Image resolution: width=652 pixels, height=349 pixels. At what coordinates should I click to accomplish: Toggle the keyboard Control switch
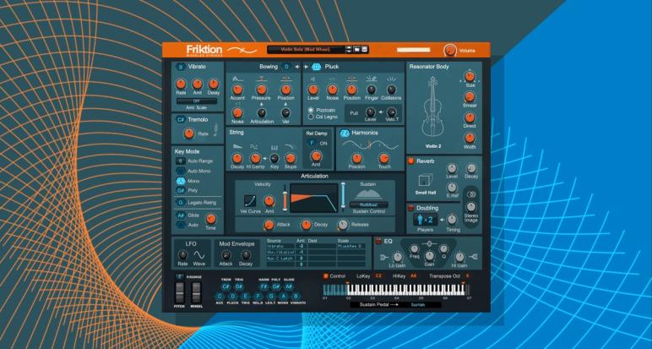tap(326, 275)
